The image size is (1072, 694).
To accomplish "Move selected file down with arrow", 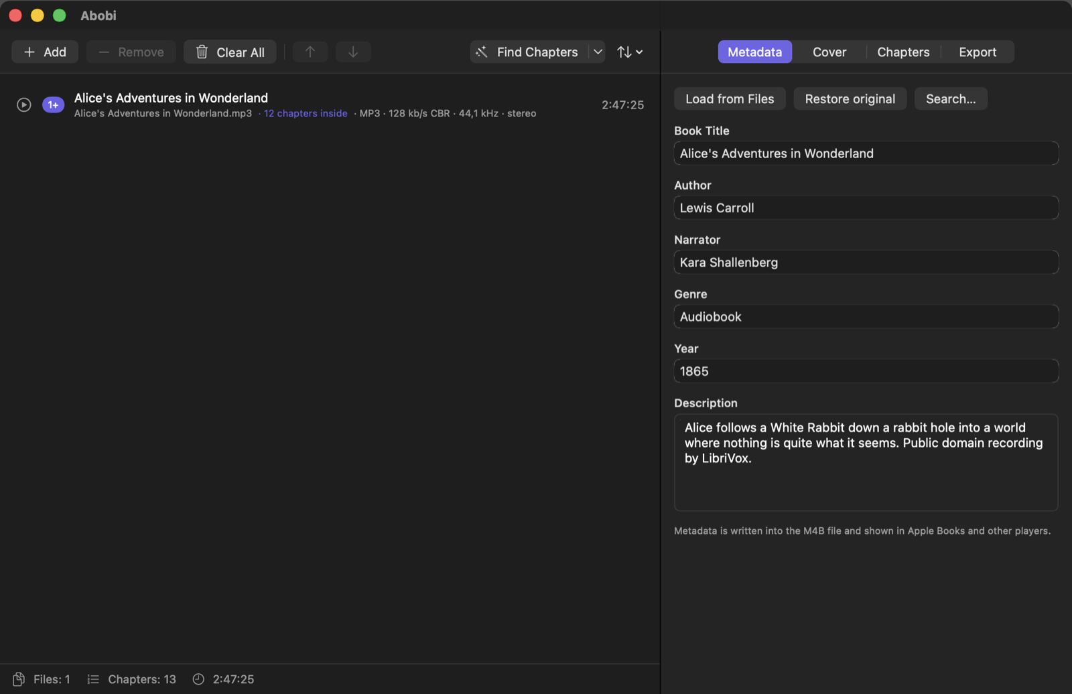I will 353,52.
